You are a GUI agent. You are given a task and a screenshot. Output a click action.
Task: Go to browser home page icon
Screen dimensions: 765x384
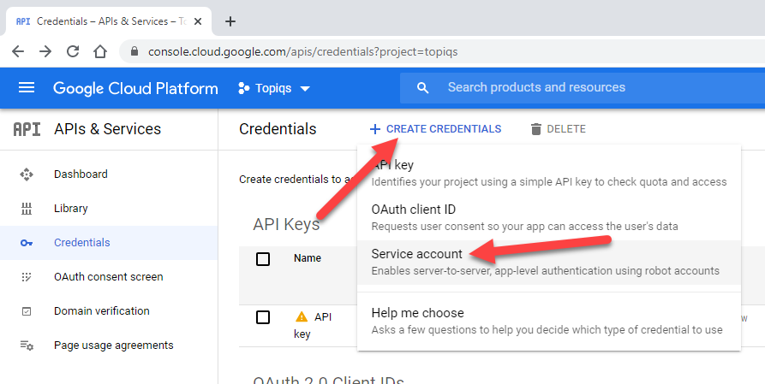[100, 51]
